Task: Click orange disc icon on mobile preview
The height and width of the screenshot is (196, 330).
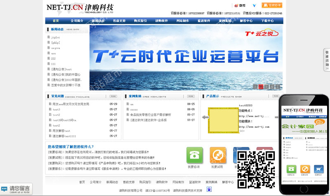Action: tap(305, 169)
